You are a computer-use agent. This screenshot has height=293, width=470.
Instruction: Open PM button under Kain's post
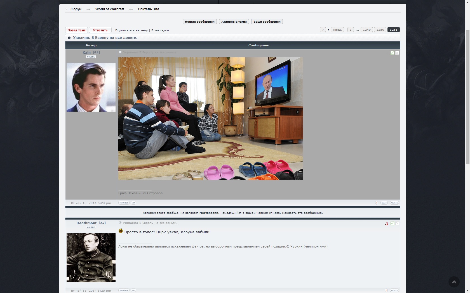pyautogui.click(x=133, y=203)
